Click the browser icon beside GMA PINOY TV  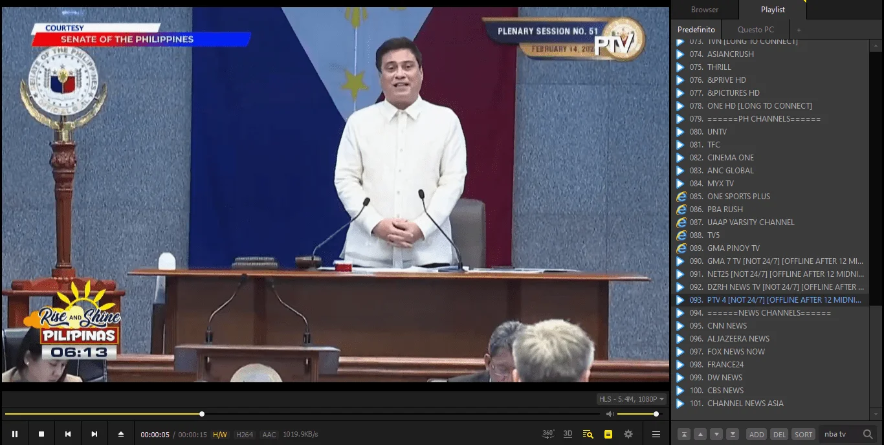point(681,248)
